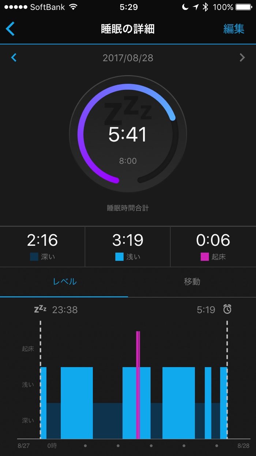Tap the light blue 浅い swatch
Image resolution: width=256 pixels, height=456 pixels.
pos(119,257)
